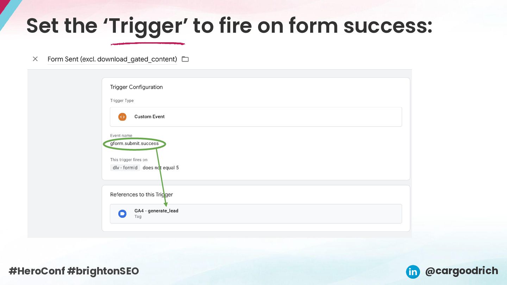Viewport: 507px width, 285px height.
Task: Click the 'does not equal 5' condition
Action: point(161,168)
